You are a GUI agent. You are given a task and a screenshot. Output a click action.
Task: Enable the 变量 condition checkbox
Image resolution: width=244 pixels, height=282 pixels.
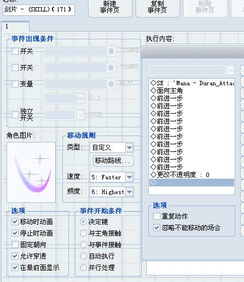coord(15,84)
